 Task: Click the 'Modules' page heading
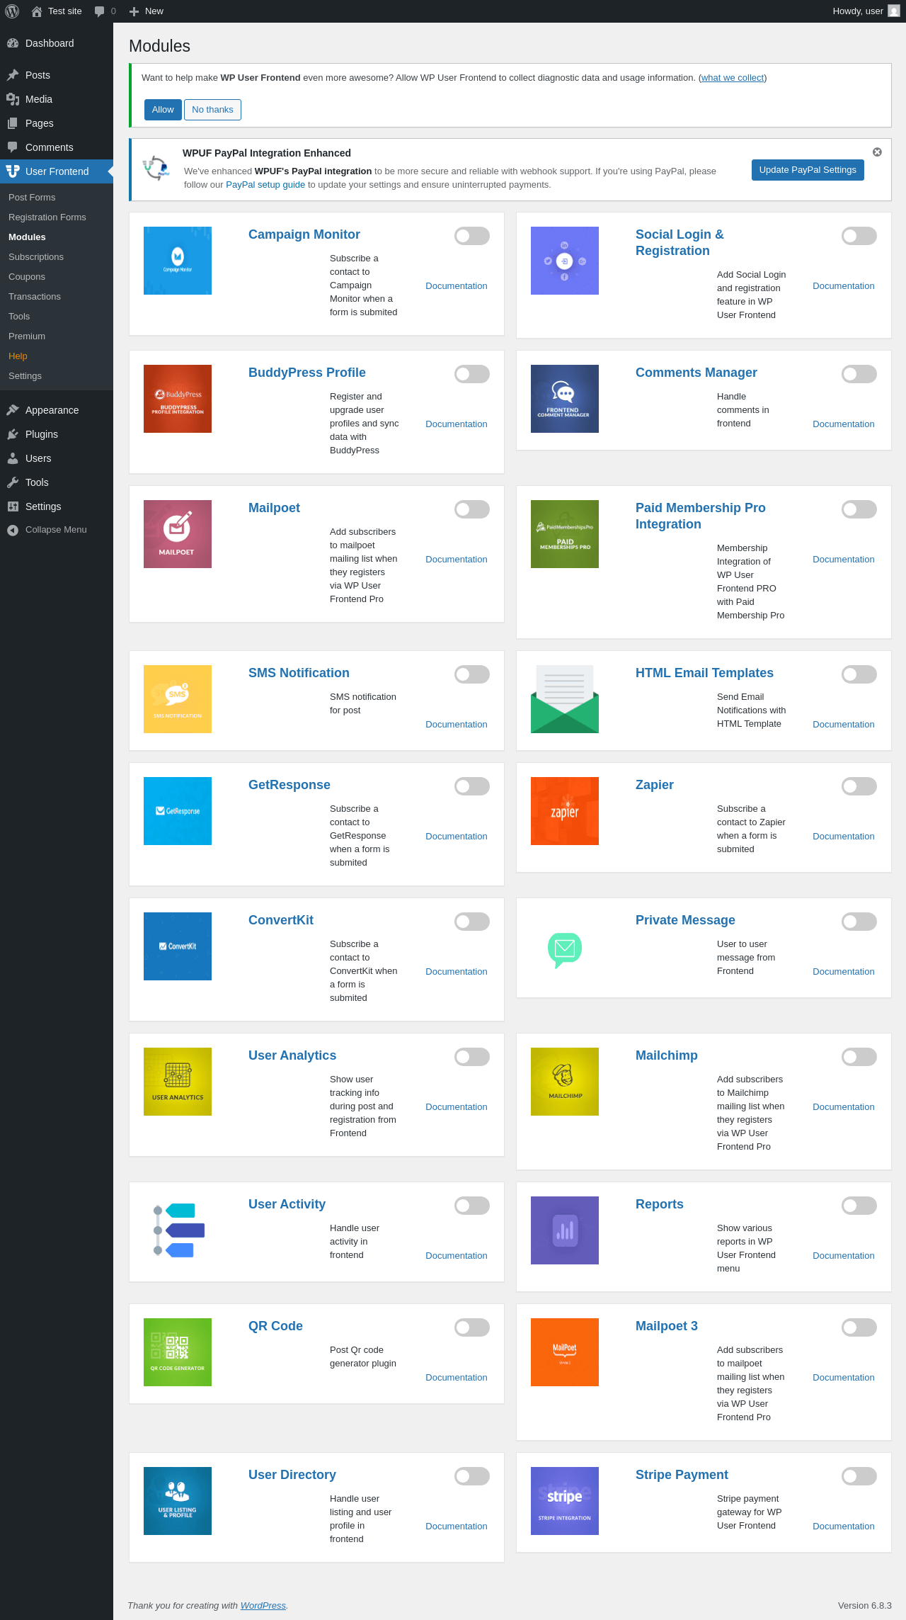point(159,46)
